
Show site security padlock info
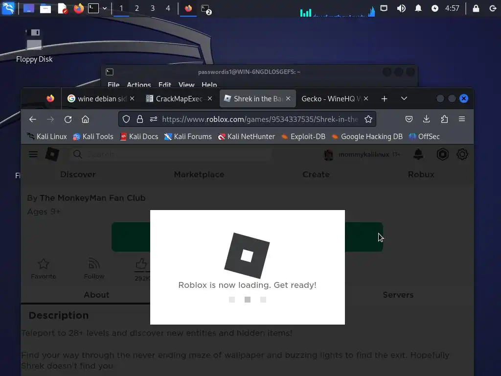click(x=139, y=119)
